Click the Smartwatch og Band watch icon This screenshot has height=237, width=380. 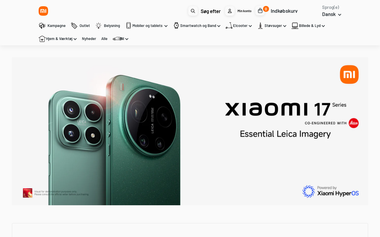pyautogui.click(x=176, y=26)
